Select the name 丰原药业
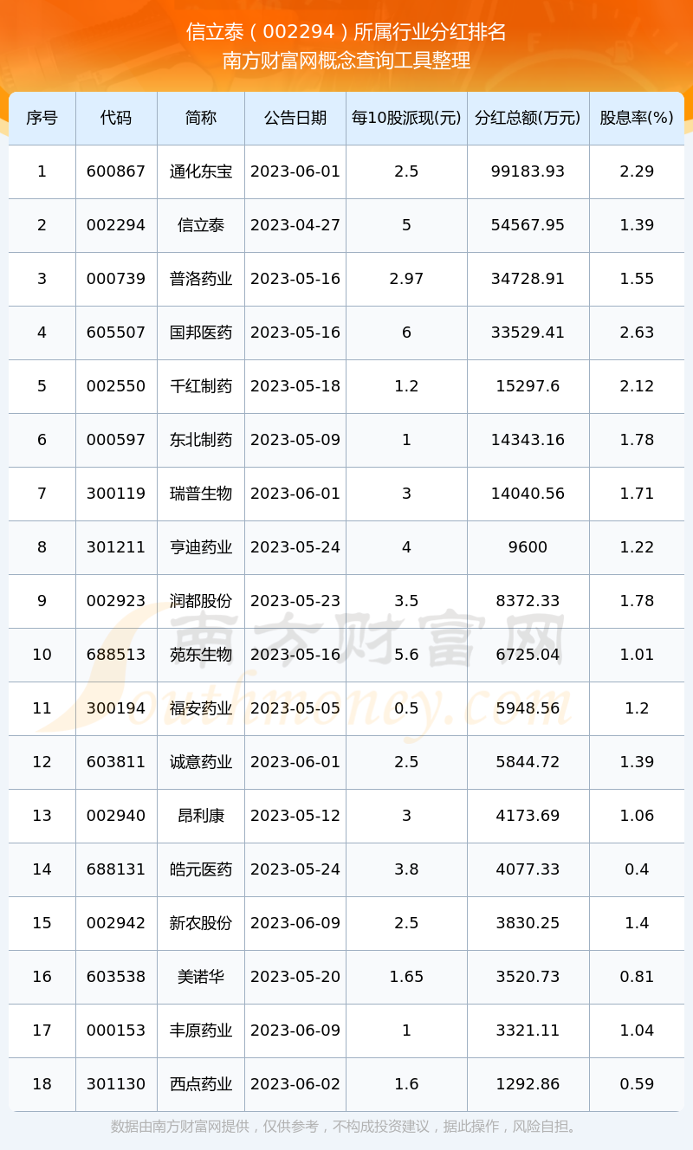The height and width of the screenshot is (1150, 693). [x=201, y=1030]
